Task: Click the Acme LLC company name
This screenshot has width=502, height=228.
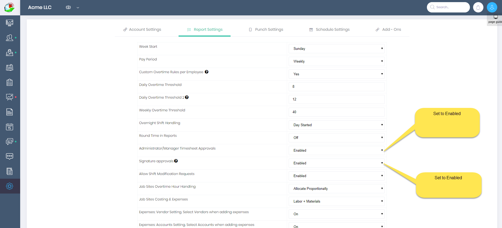Action: click(40, 7)
